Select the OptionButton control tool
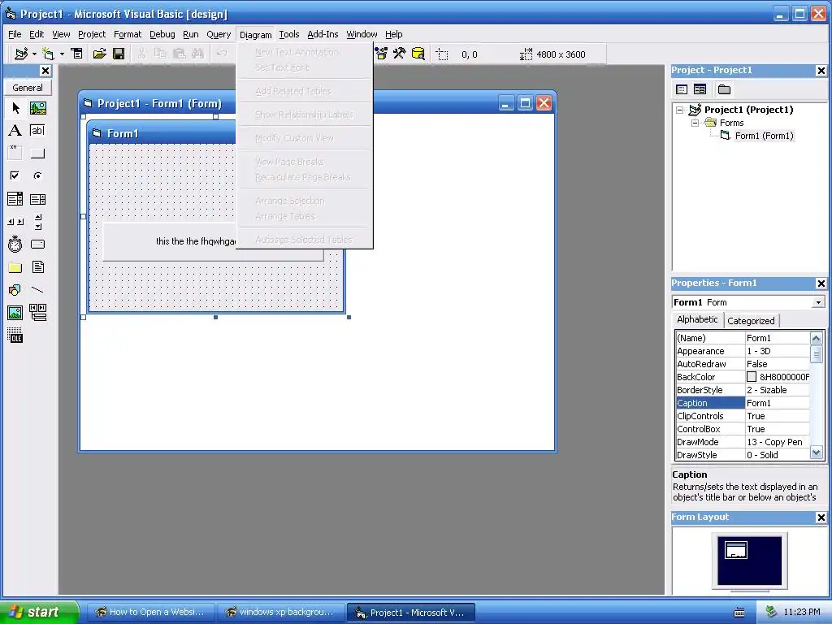The image size is (832, 624). click(x=37, y=175)
